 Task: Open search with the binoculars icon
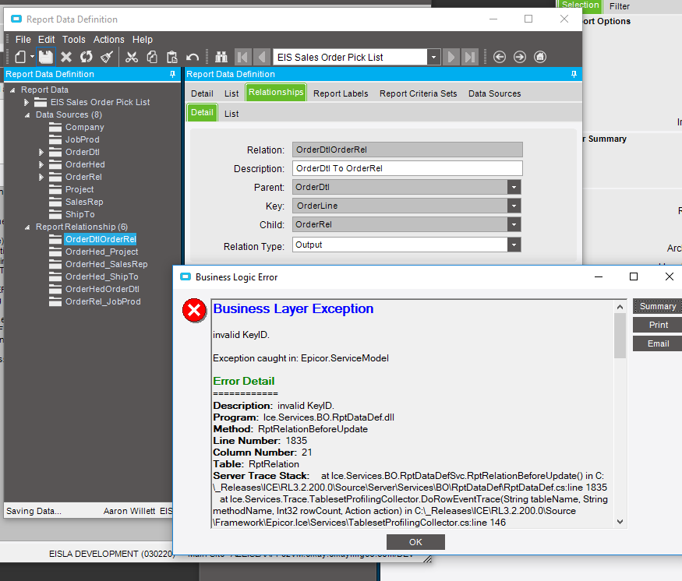tap(221, 56)
